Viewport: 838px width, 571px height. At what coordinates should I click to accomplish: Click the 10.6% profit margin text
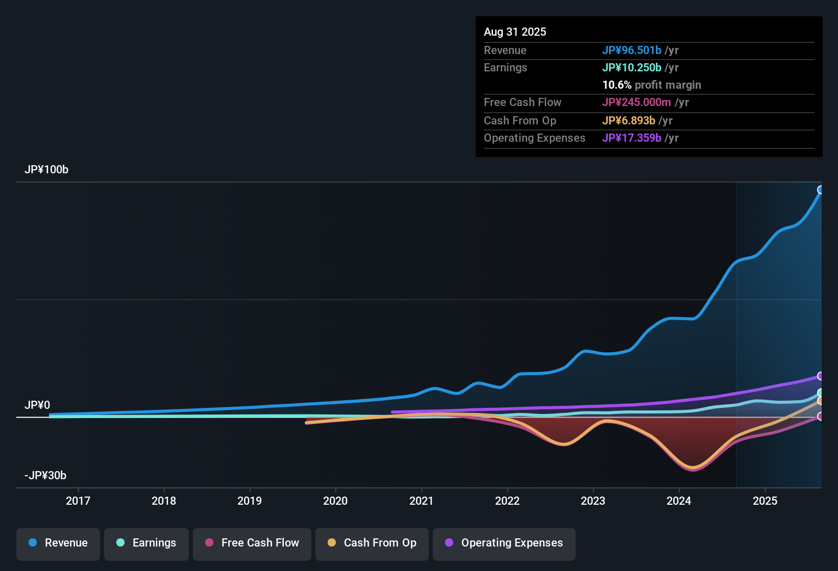pos(652,85)
